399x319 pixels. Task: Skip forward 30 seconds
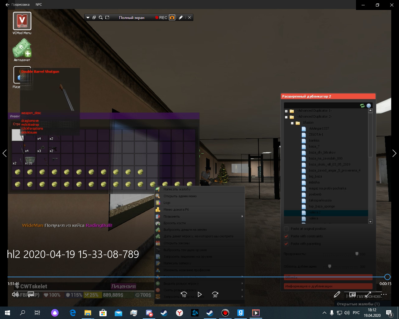(215, 294)
